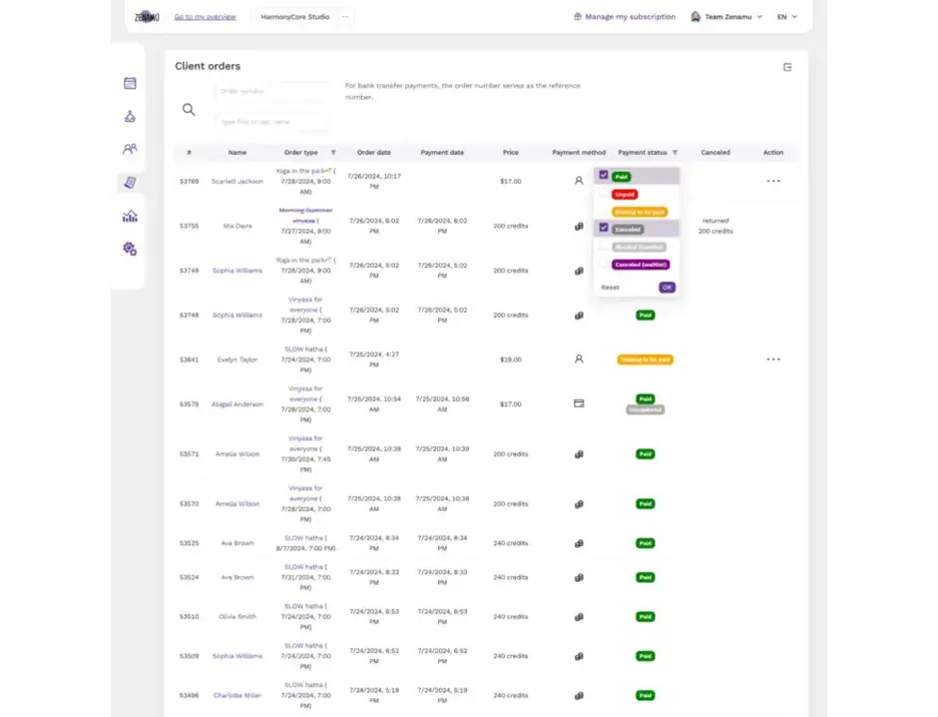Click the yoga classes icon in the sidebar
Screen dimensions: 938x717
tap(130, 116)
